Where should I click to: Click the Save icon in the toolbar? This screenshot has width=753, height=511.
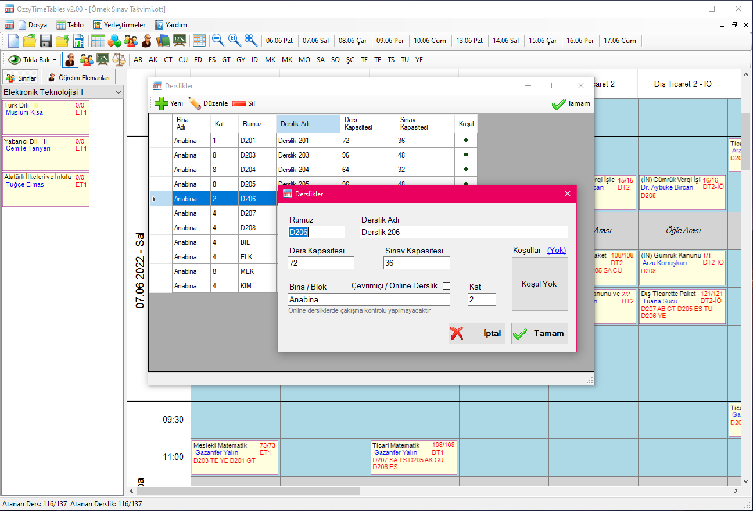coord(45,41)
